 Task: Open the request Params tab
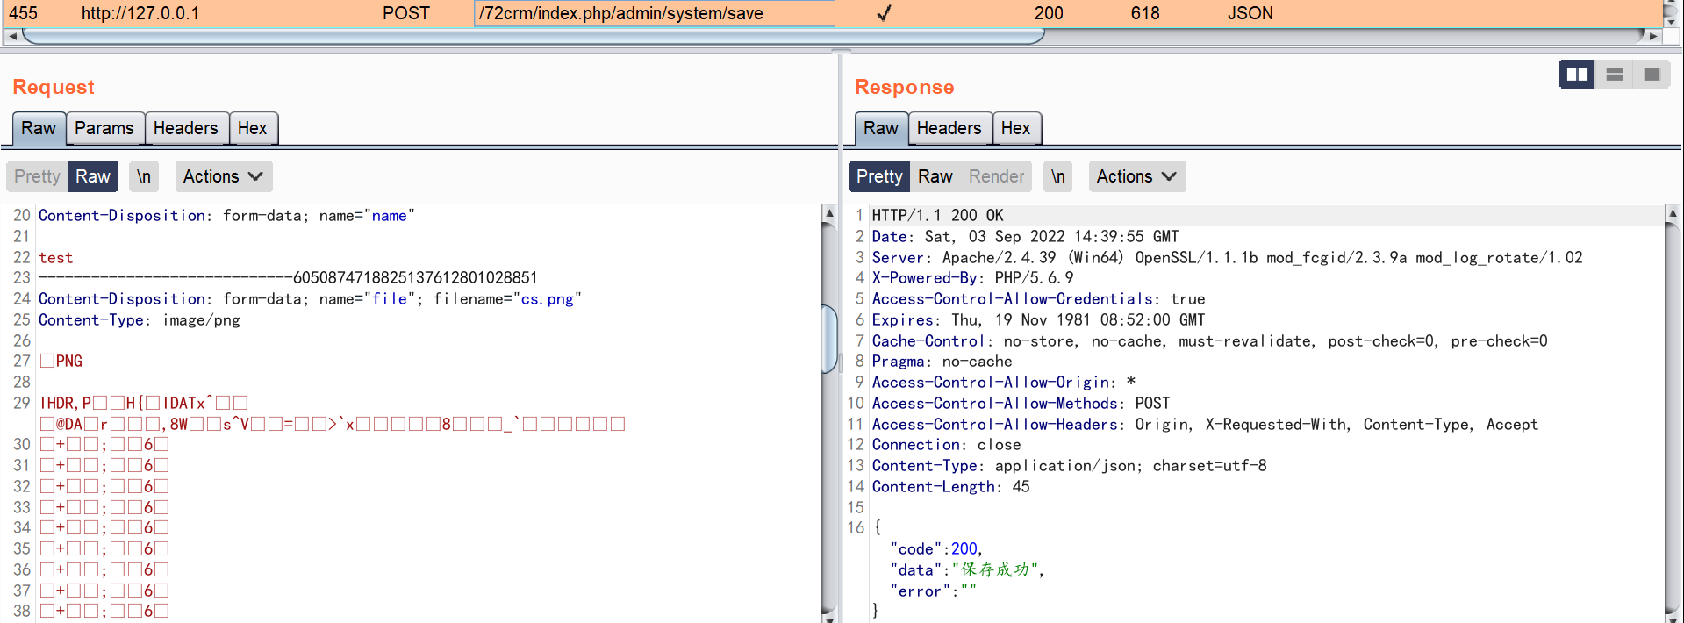[104, 128]
